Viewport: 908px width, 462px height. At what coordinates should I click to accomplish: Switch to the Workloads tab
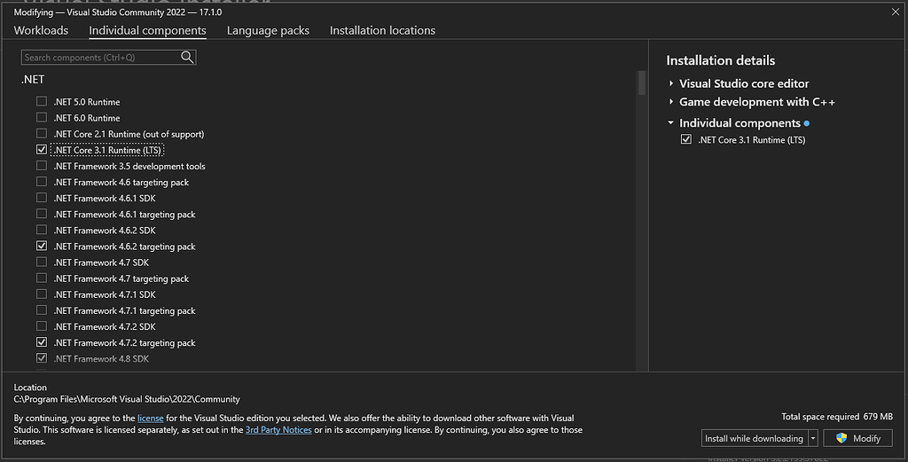41,30
